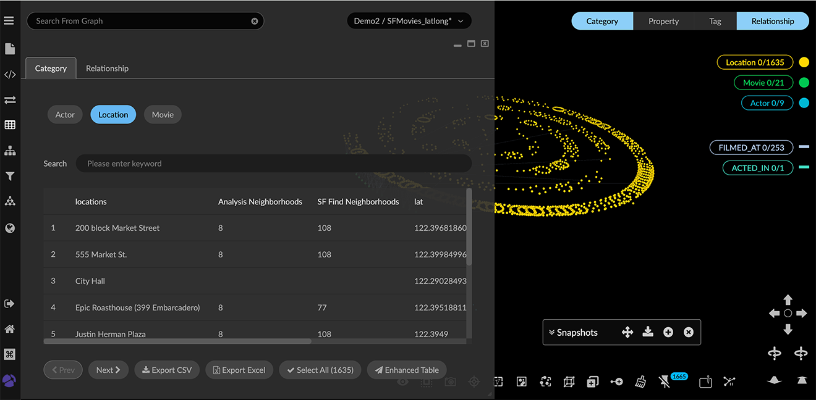The width and height of the screenshot is (816, 400).
Task: Click the Export CSV button
Action: (x=167, y=370)
